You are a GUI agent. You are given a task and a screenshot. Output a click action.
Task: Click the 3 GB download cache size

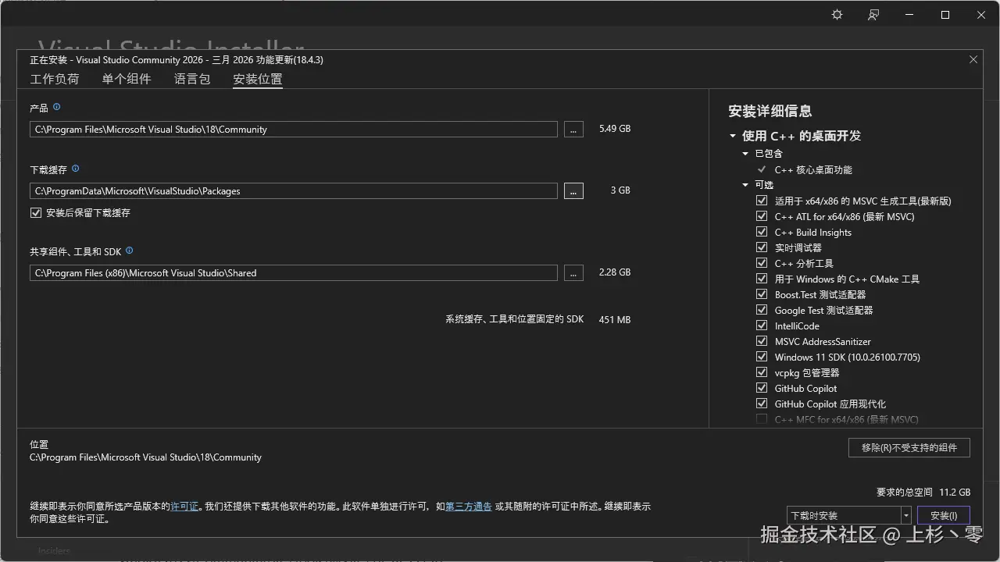(620, 190)
